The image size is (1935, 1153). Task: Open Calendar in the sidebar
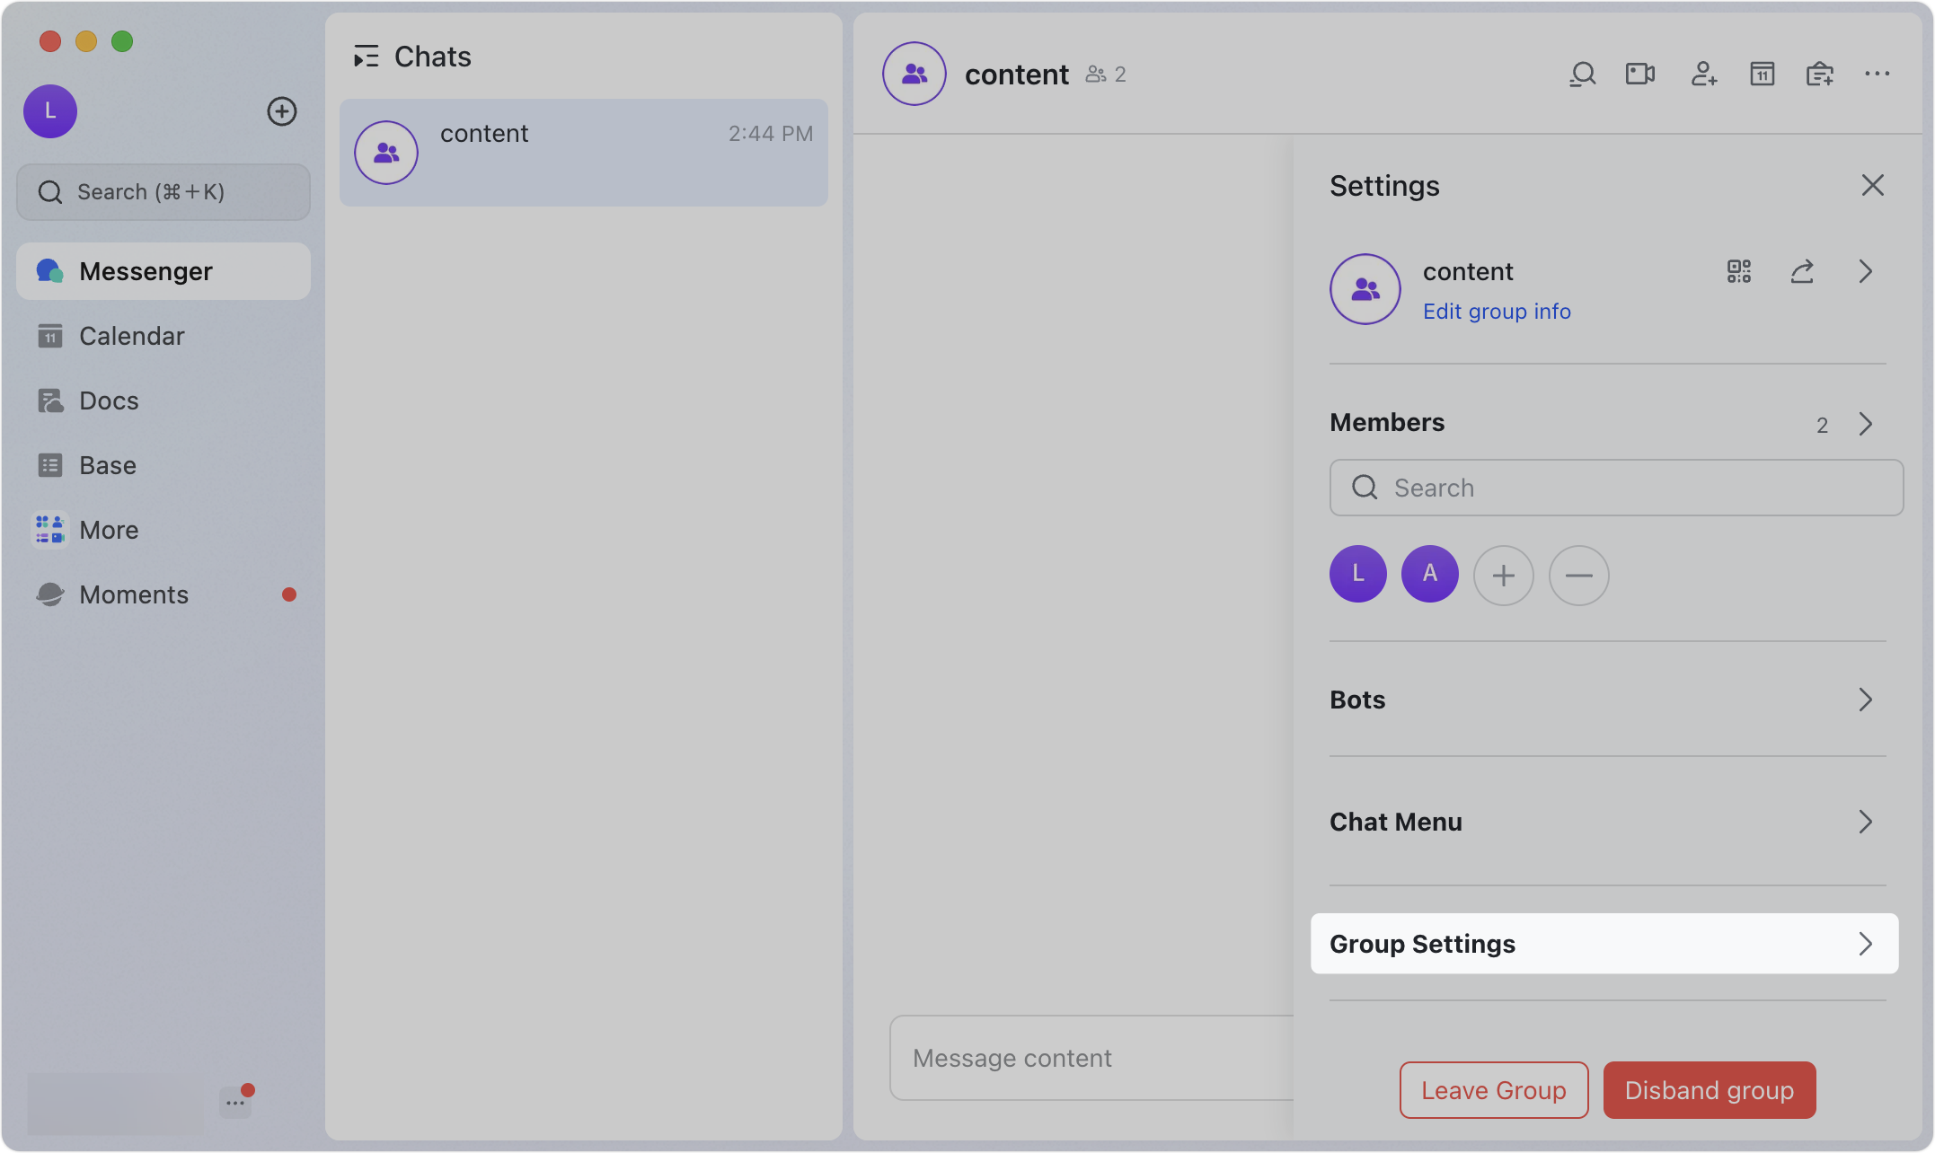(163, 336)
